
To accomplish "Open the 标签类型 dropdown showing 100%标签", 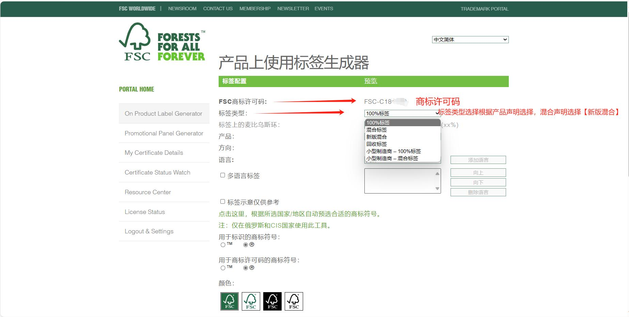I will (402, 113).
